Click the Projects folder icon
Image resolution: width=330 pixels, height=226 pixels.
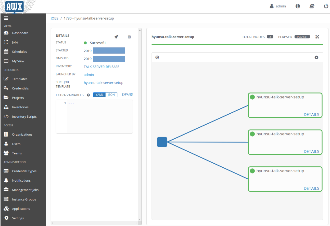pos(6,98)
